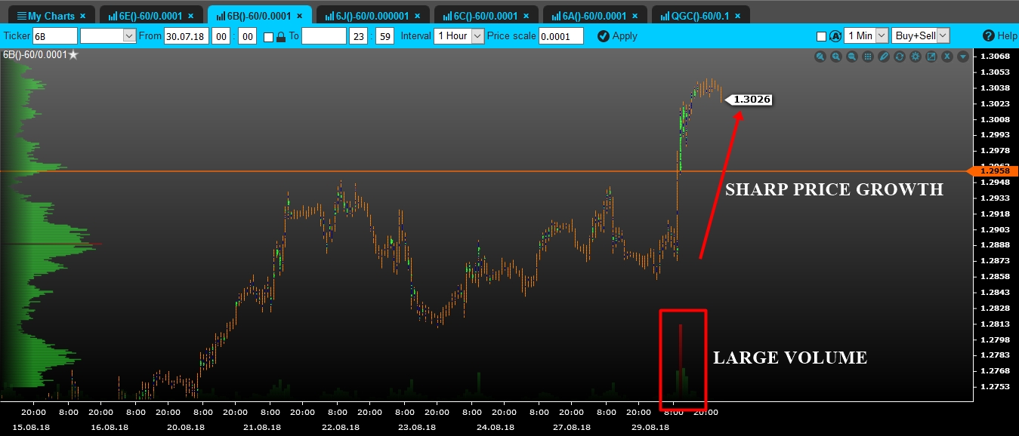Select the pencil drawing tool
The height and width of the screenshot is (436, 1019).
(884, 57)
